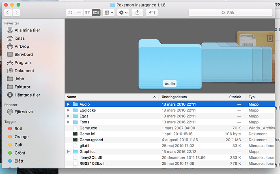Open the Jobb folder in sidebar
This screenshot has height=174, width=280.
15,79
